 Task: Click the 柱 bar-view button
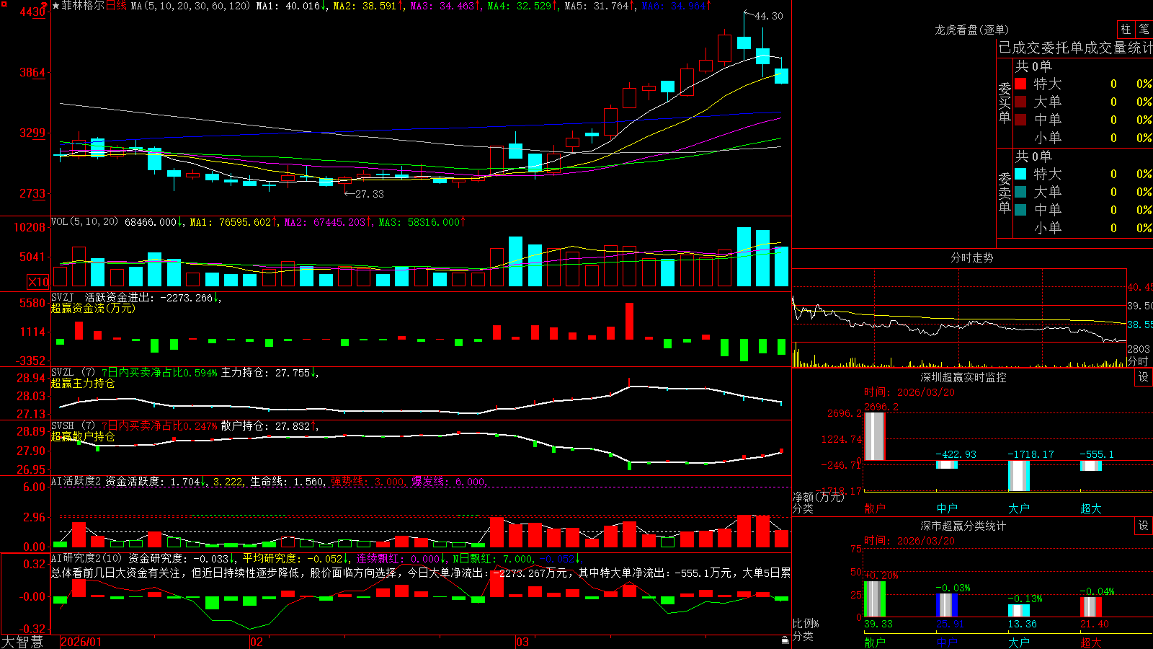pos(1126,30)
